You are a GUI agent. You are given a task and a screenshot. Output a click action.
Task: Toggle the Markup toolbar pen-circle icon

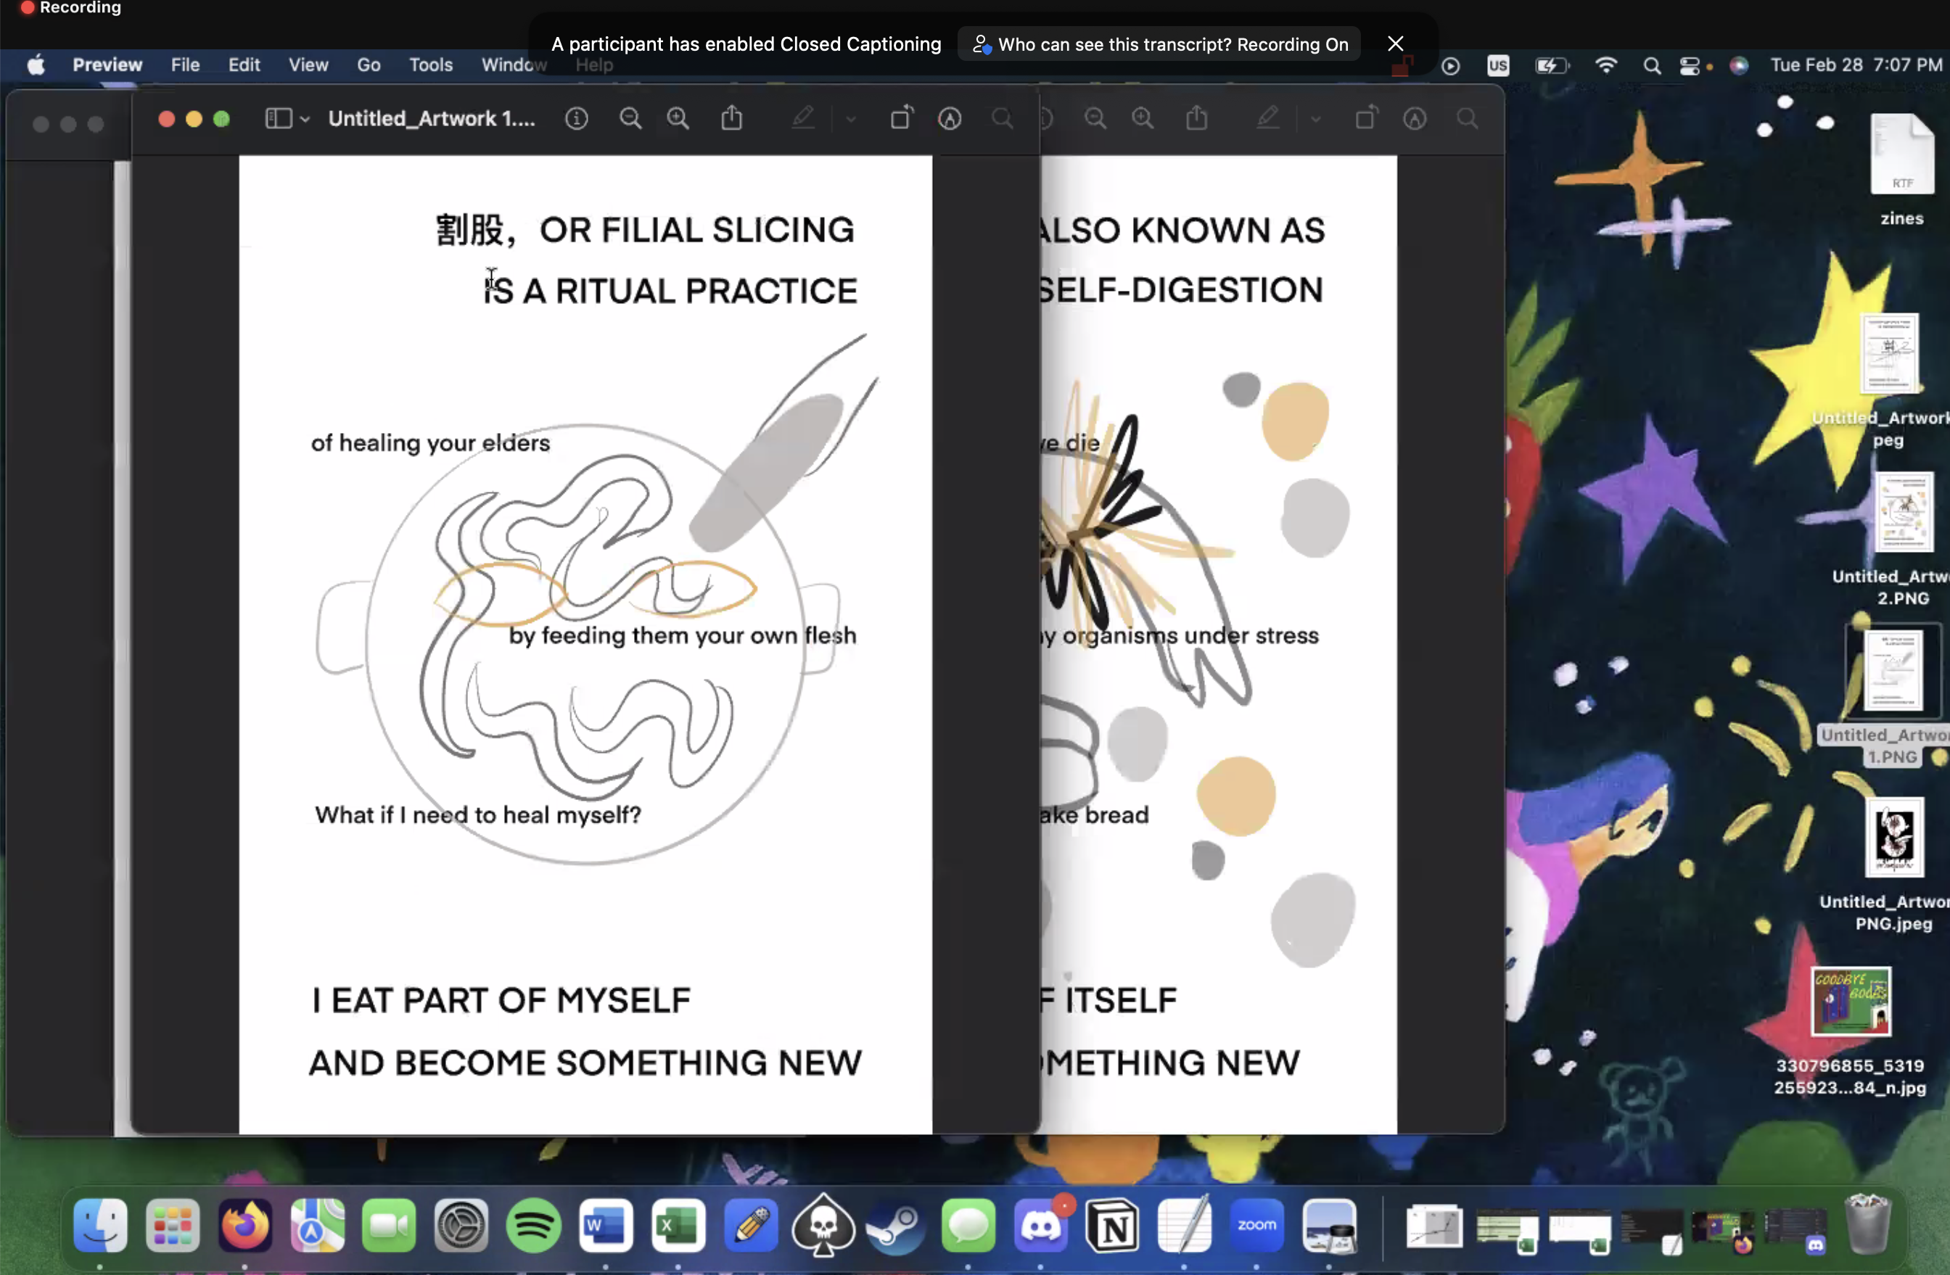[x=950, y=119]
